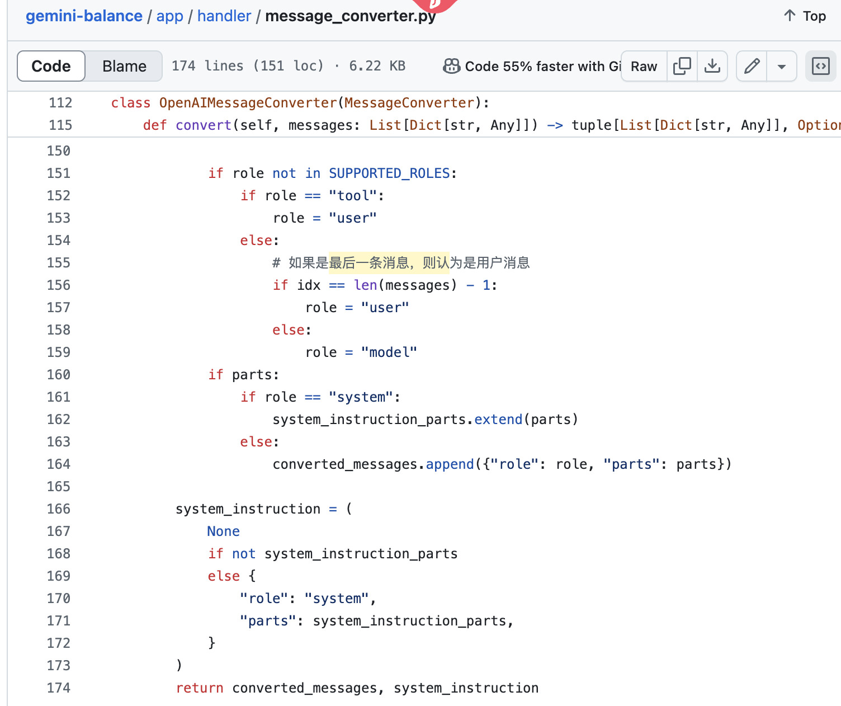Click the Copilot icon in toolbar
The height and width of the screenshot is (706, 841).
tap(451, 66)
